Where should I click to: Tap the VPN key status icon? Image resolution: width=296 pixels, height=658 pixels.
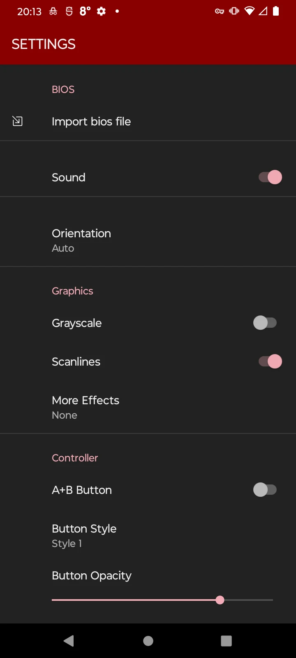coord(220,12)
